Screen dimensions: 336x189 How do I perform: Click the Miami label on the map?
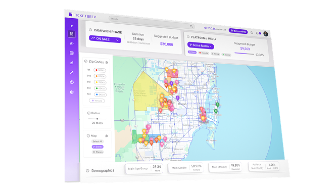pyautogui.click(x=204, y=122)
